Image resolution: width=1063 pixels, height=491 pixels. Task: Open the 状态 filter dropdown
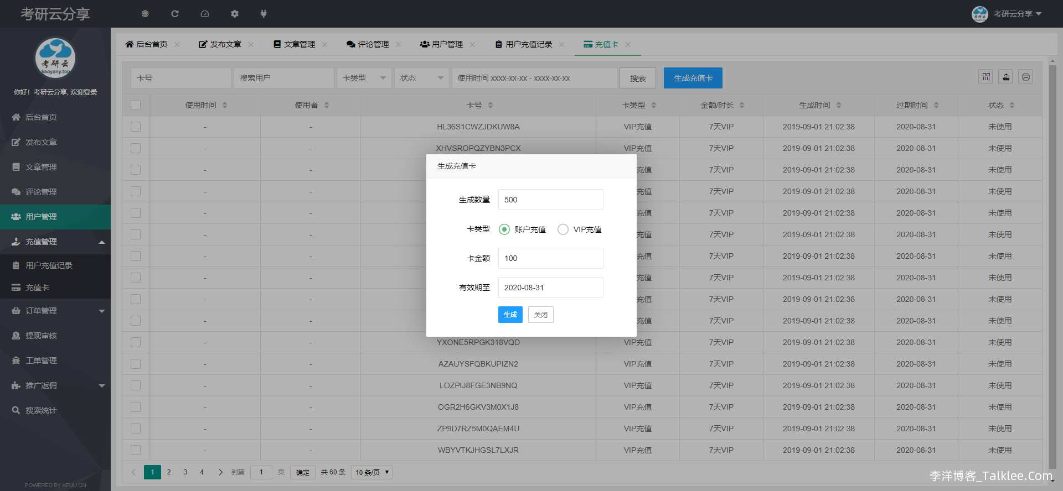[421, 78]
